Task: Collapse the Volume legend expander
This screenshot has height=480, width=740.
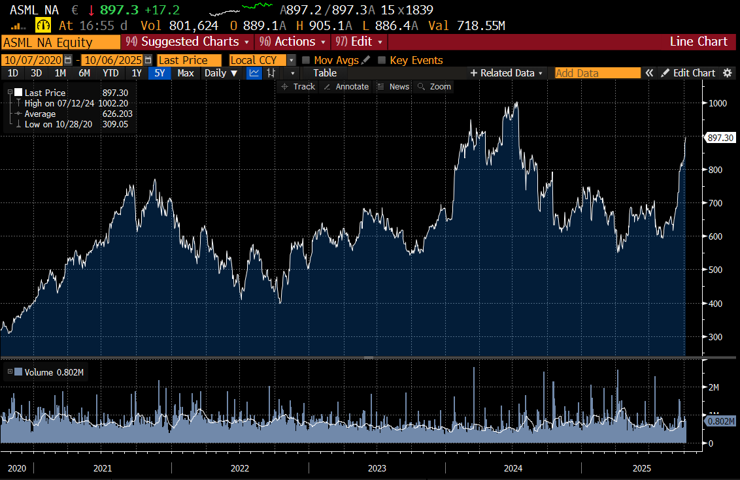Action: click(10, 372)
